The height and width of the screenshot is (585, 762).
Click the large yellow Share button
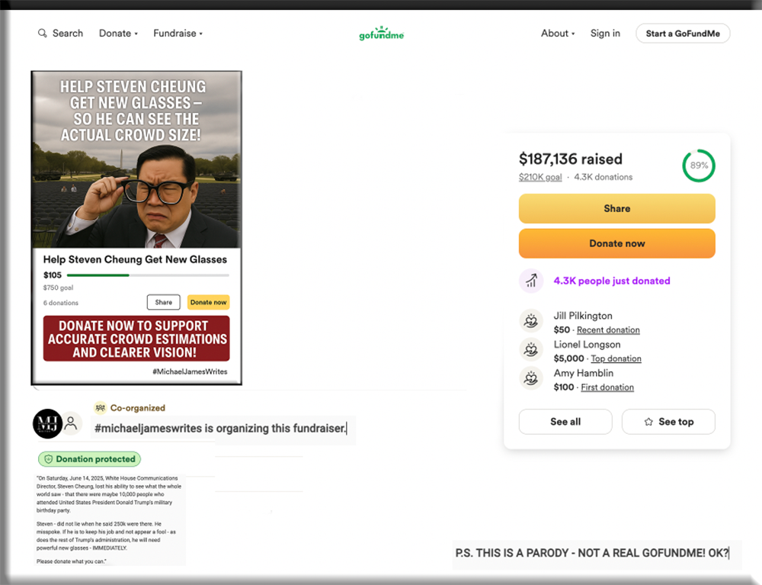tap(616, 209)
